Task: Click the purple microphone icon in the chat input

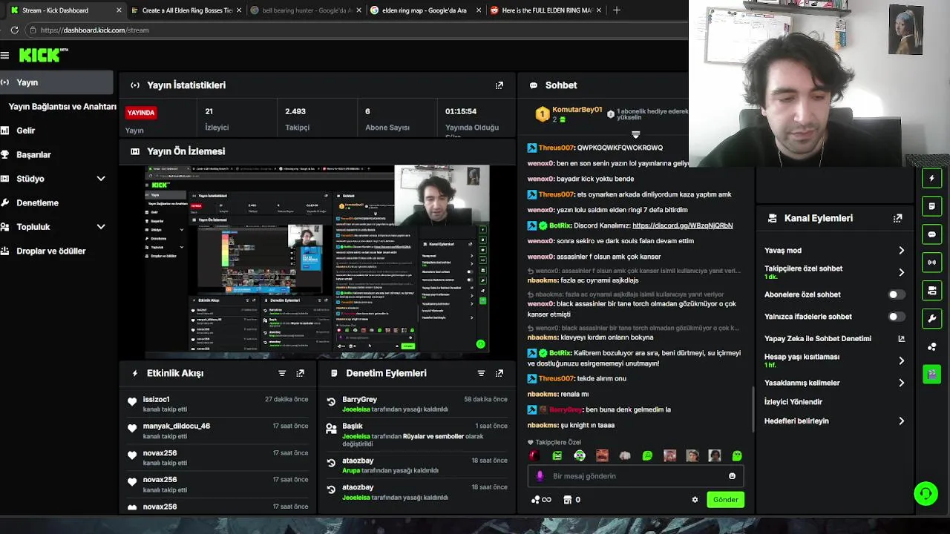Action: point(540,476)
